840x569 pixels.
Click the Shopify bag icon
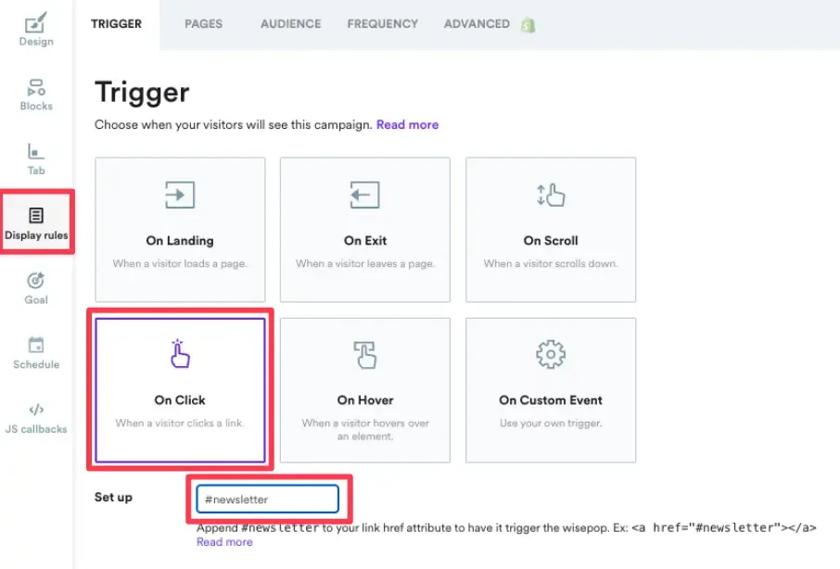coord(528,25)
